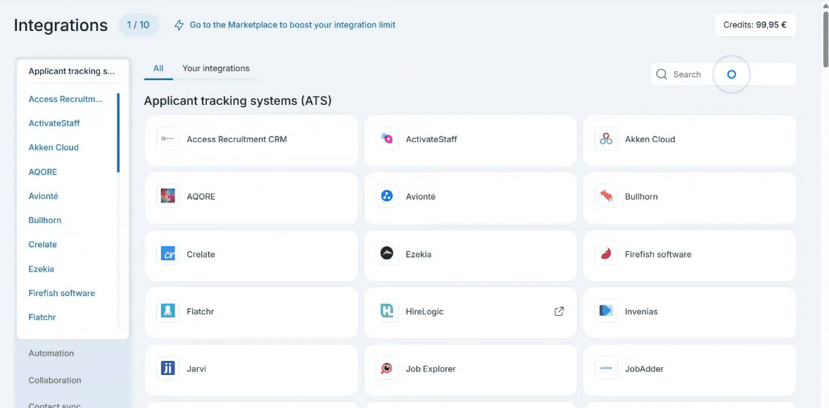829x408 pixels.
Task: Click the sidebar list scrollbar
Action: pos(118,133)
